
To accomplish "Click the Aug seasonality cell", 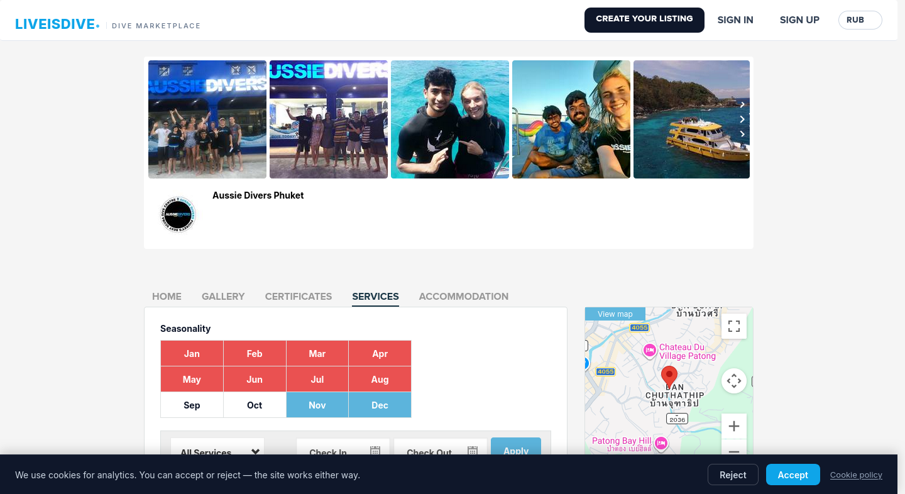I will coord(380,379).
